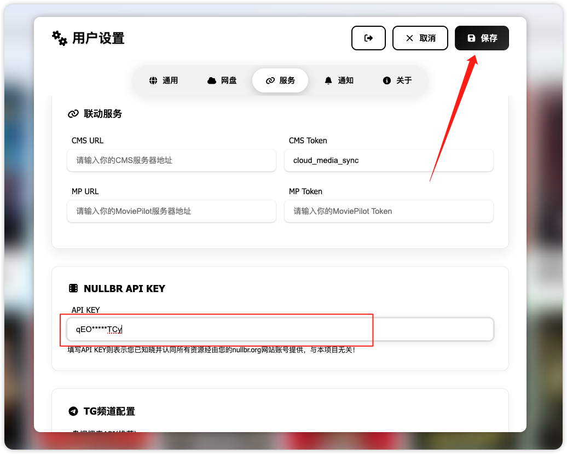Viewport: 567px width, 454px height.
Task: Click the link icon beside 联动服务 heading
Action: pyautogui.click(x=73, y=114)
